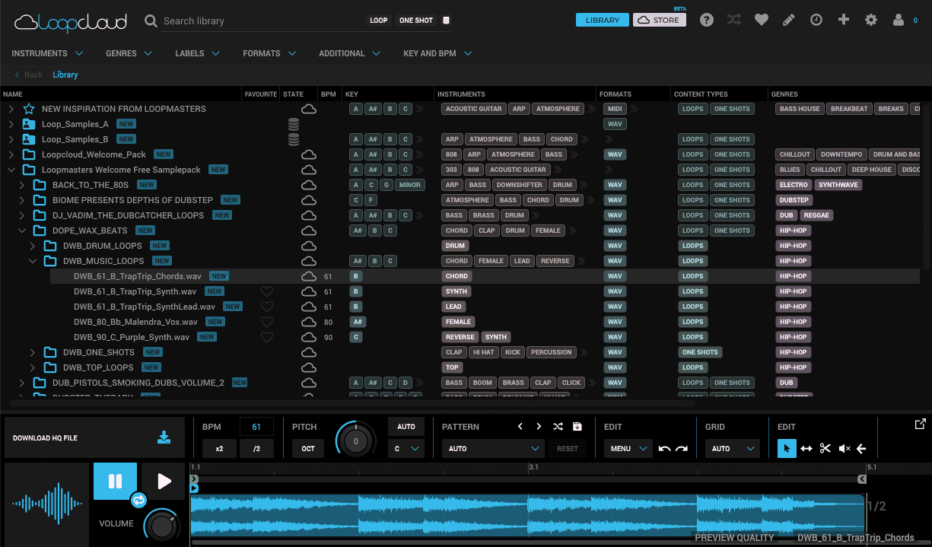This screenshot has width=932, height=547.
Task: Select the mute speaker tool
Action: [844, 448]
